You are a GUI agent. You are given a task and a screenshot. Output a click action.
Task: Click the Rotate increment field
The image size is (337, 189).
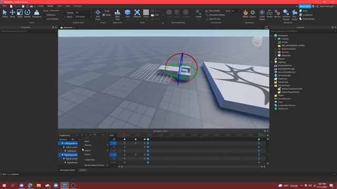82,13
